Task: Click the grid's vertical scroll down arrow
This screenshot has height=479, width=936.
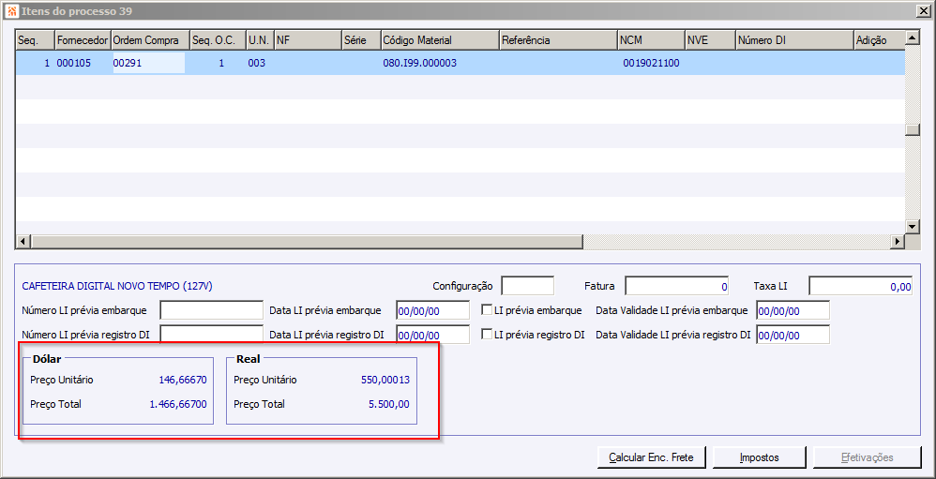Action: click(x=913, y=226)
